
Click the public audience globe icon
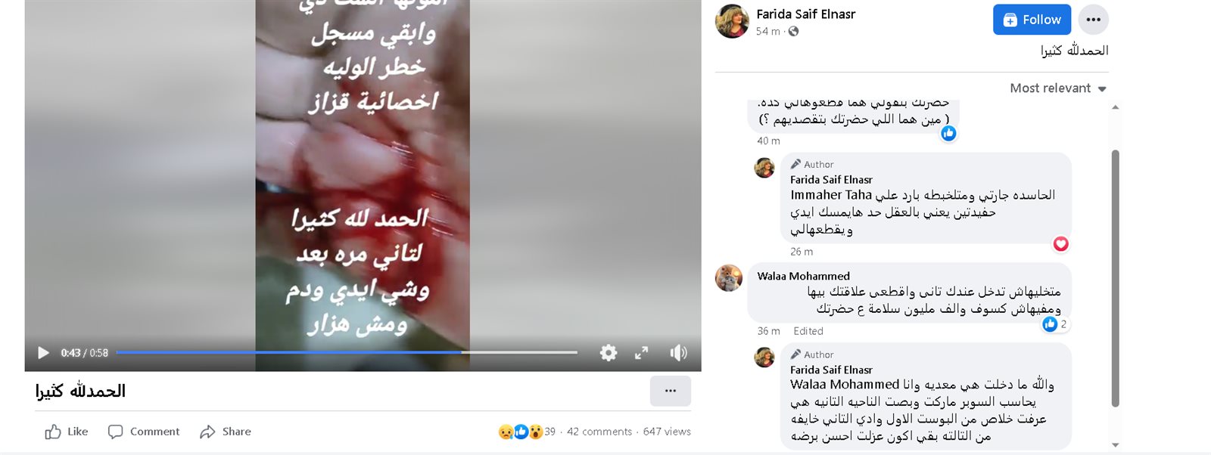[x=793, y=31]
